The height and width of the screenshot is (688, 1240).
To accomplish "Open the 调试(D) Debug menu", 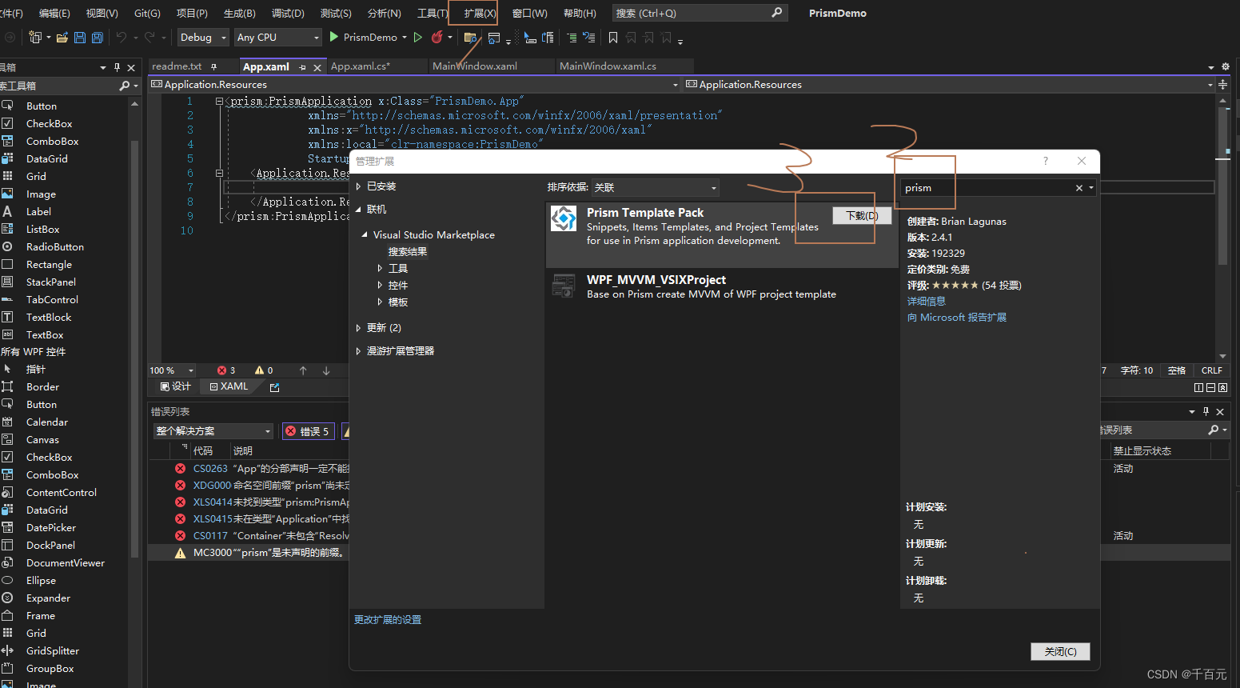I will (288, 14).
